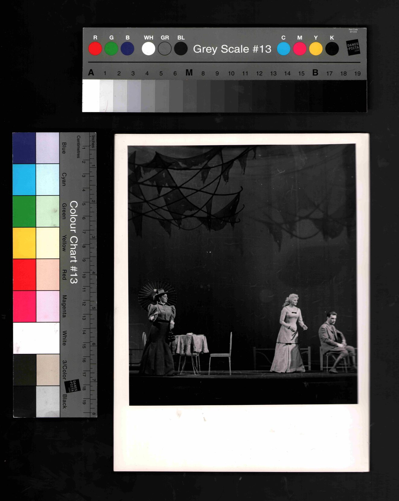The image size is (399, 501).
Task: Click the hanging bunting flags in the photo
Action: [187, 187]
